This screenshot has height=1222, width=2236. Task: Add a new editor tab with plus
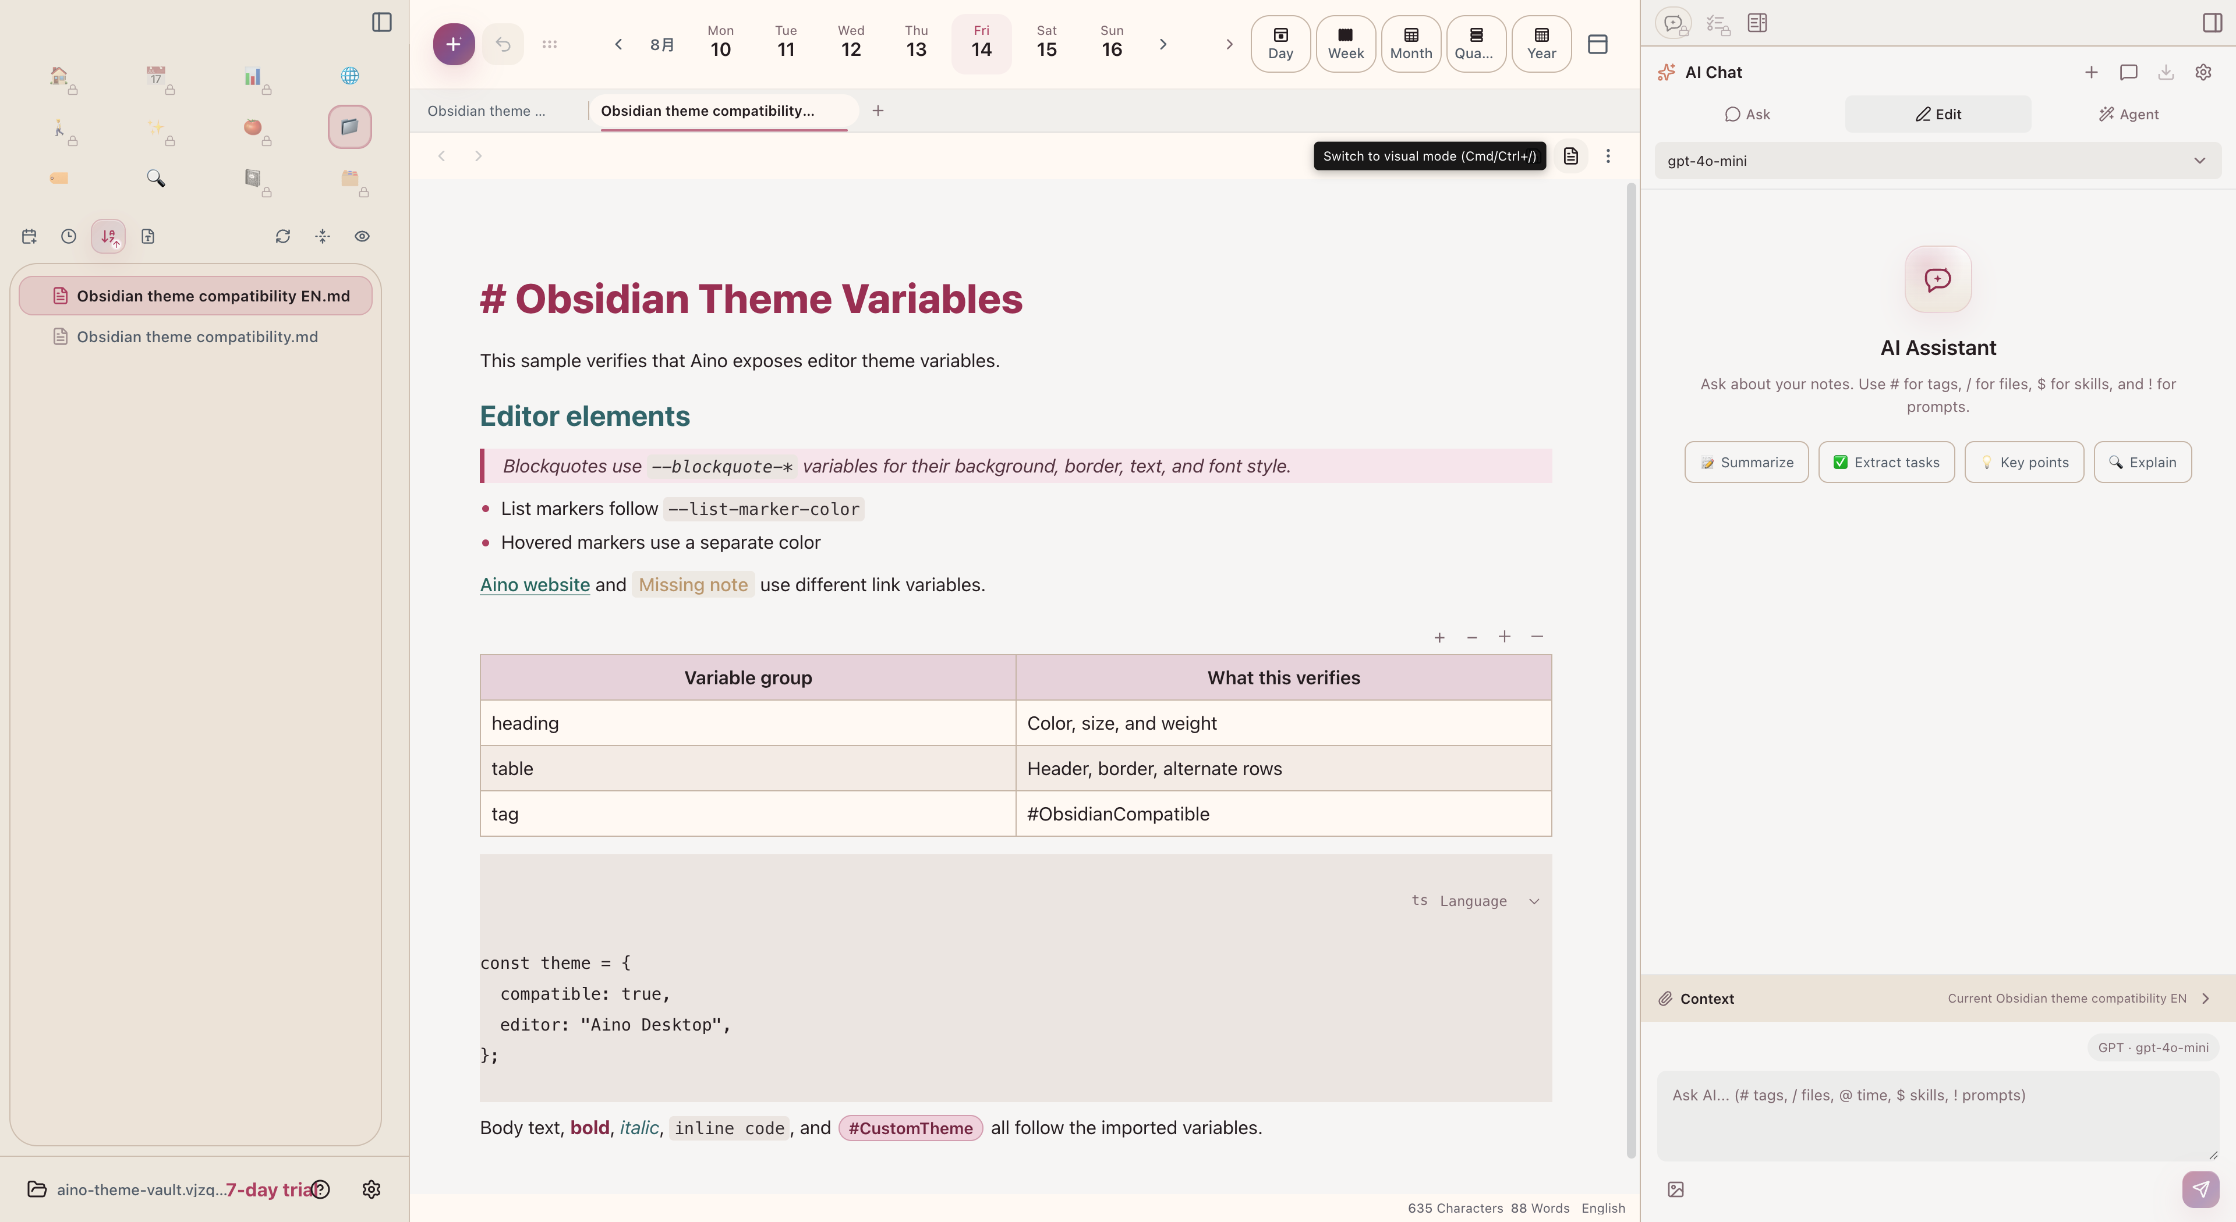(x=878, y=111)
